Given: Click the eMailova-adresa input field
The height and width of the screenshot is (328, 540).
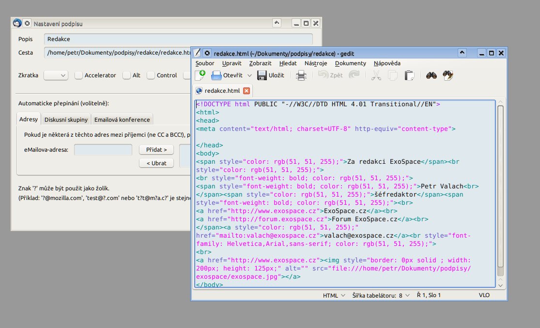Looking at the screenshot, I should pos(103,150).
